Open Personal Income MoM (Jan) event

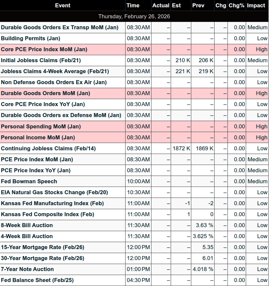(x=38, y=137)
